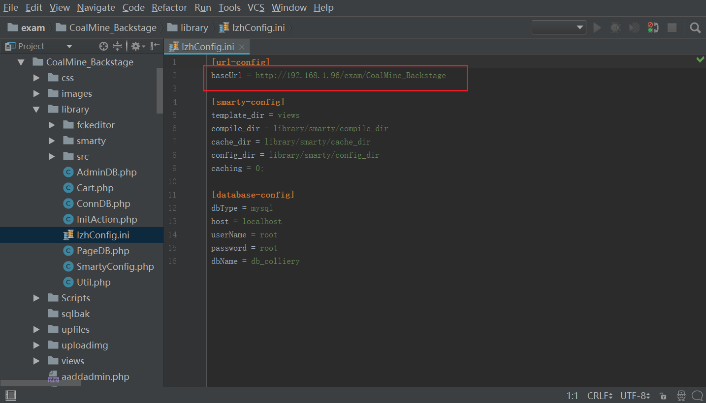Image resolution: width=706 pixels, height=403 pixels.
Task: Change CRLF line separator in status bar
Action: coord(600,396)
